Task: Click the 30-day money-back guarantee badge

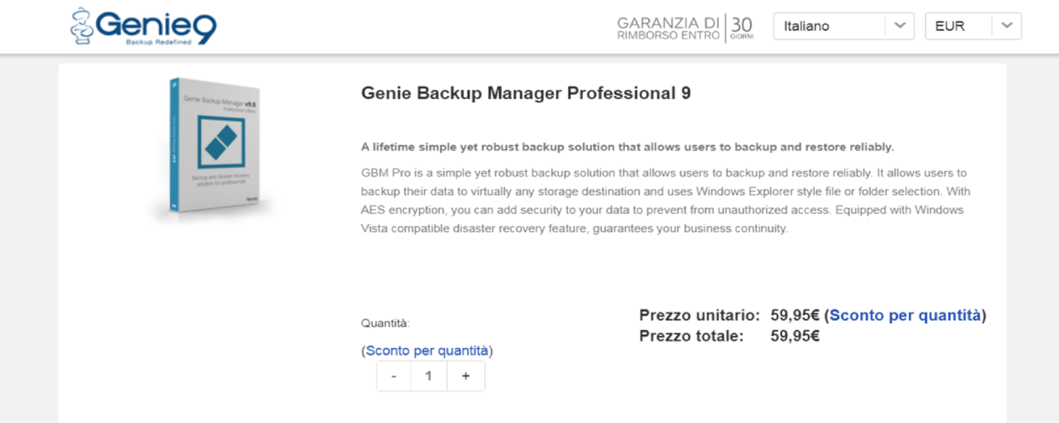Action: tap(685, 28)
